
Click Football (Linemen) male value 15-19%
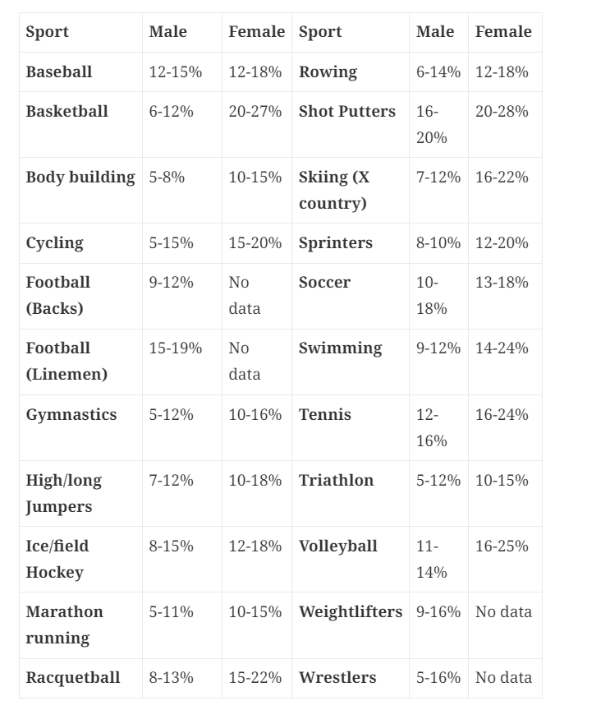175,348
